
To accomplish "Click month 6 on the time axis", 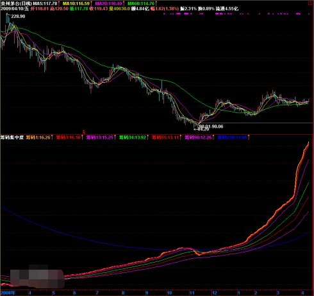I will click(x=74, y=293).
